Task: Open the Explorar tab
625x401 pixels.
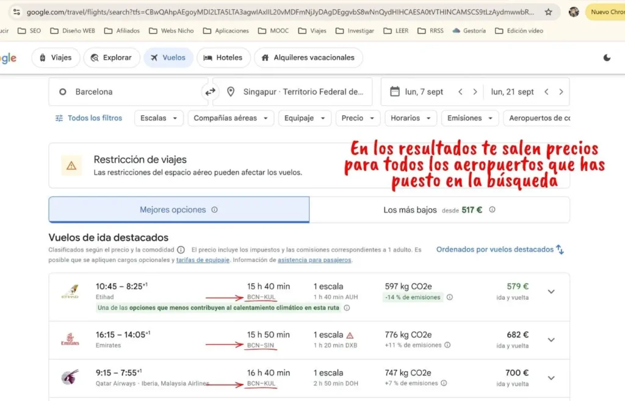Action: (112, 58)
